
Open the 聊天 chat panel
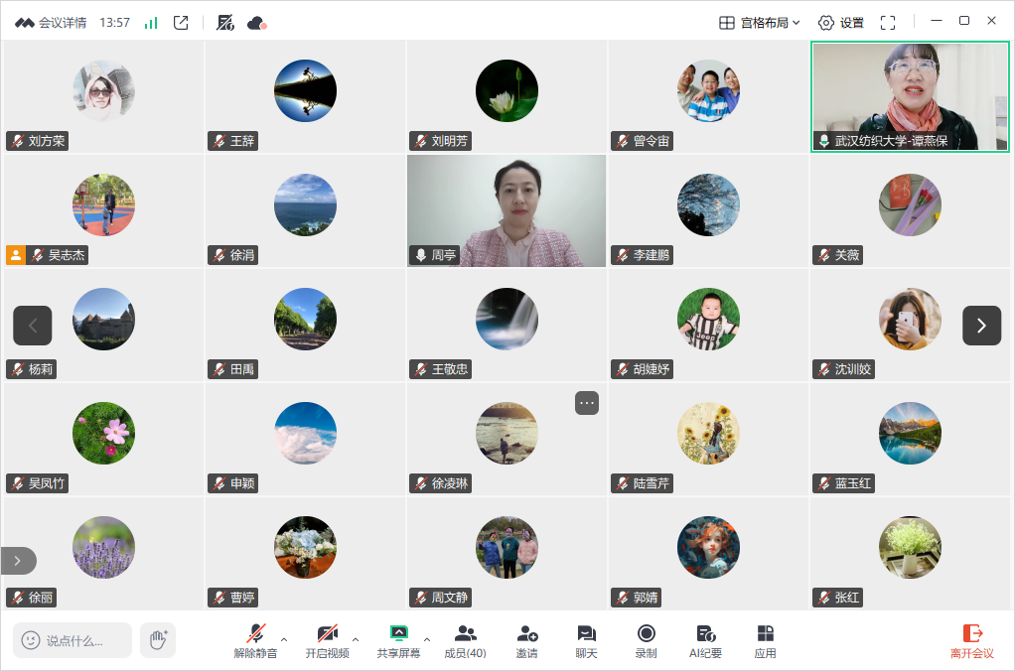[586, 640]
